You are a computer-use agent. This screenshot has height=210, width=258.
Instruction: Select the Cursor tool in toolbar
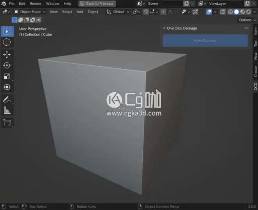7,42
